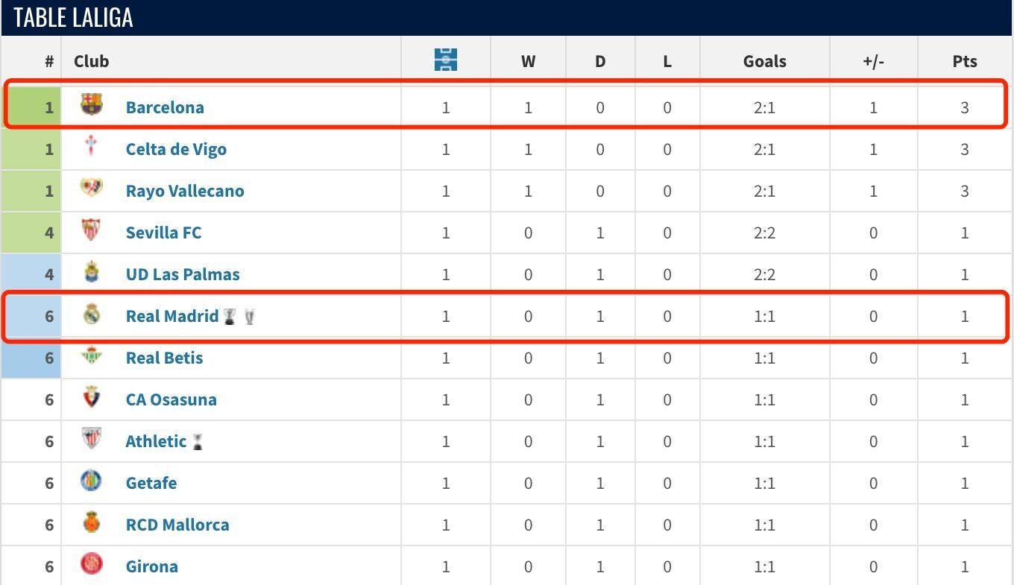This screenshot has height=585, width=1014.
Task: Click the Goals column header
Action: click(765, 61)
